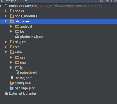This screenshot has width=117, height=104.
Task: Expand the node_modules folder
Action: click(x=6, y=16)
